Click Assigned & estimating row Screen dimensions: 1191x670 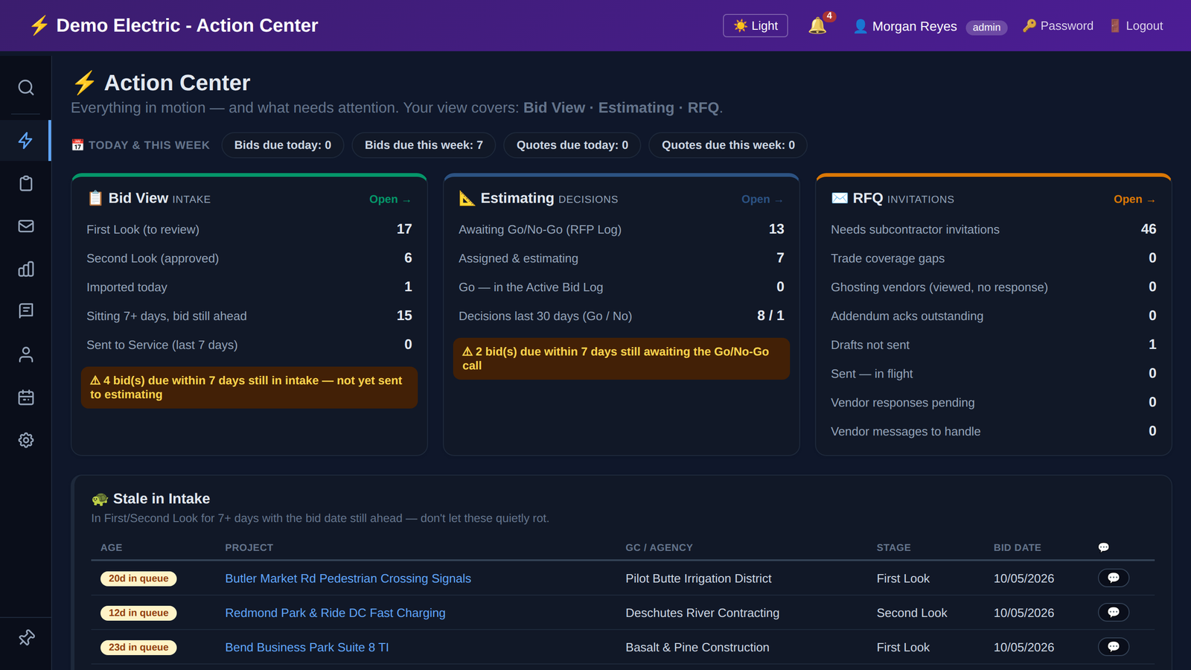coord(622,258)
